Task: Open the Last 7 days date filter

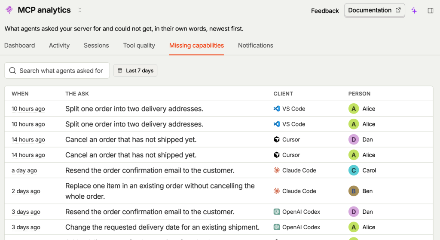Action: point(135,71)
